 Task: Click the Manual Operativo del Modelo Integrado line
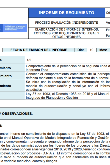[x=55, y=138]
